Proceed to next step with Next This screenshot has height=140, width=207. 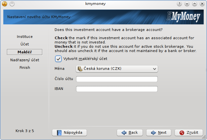point(159,132)
